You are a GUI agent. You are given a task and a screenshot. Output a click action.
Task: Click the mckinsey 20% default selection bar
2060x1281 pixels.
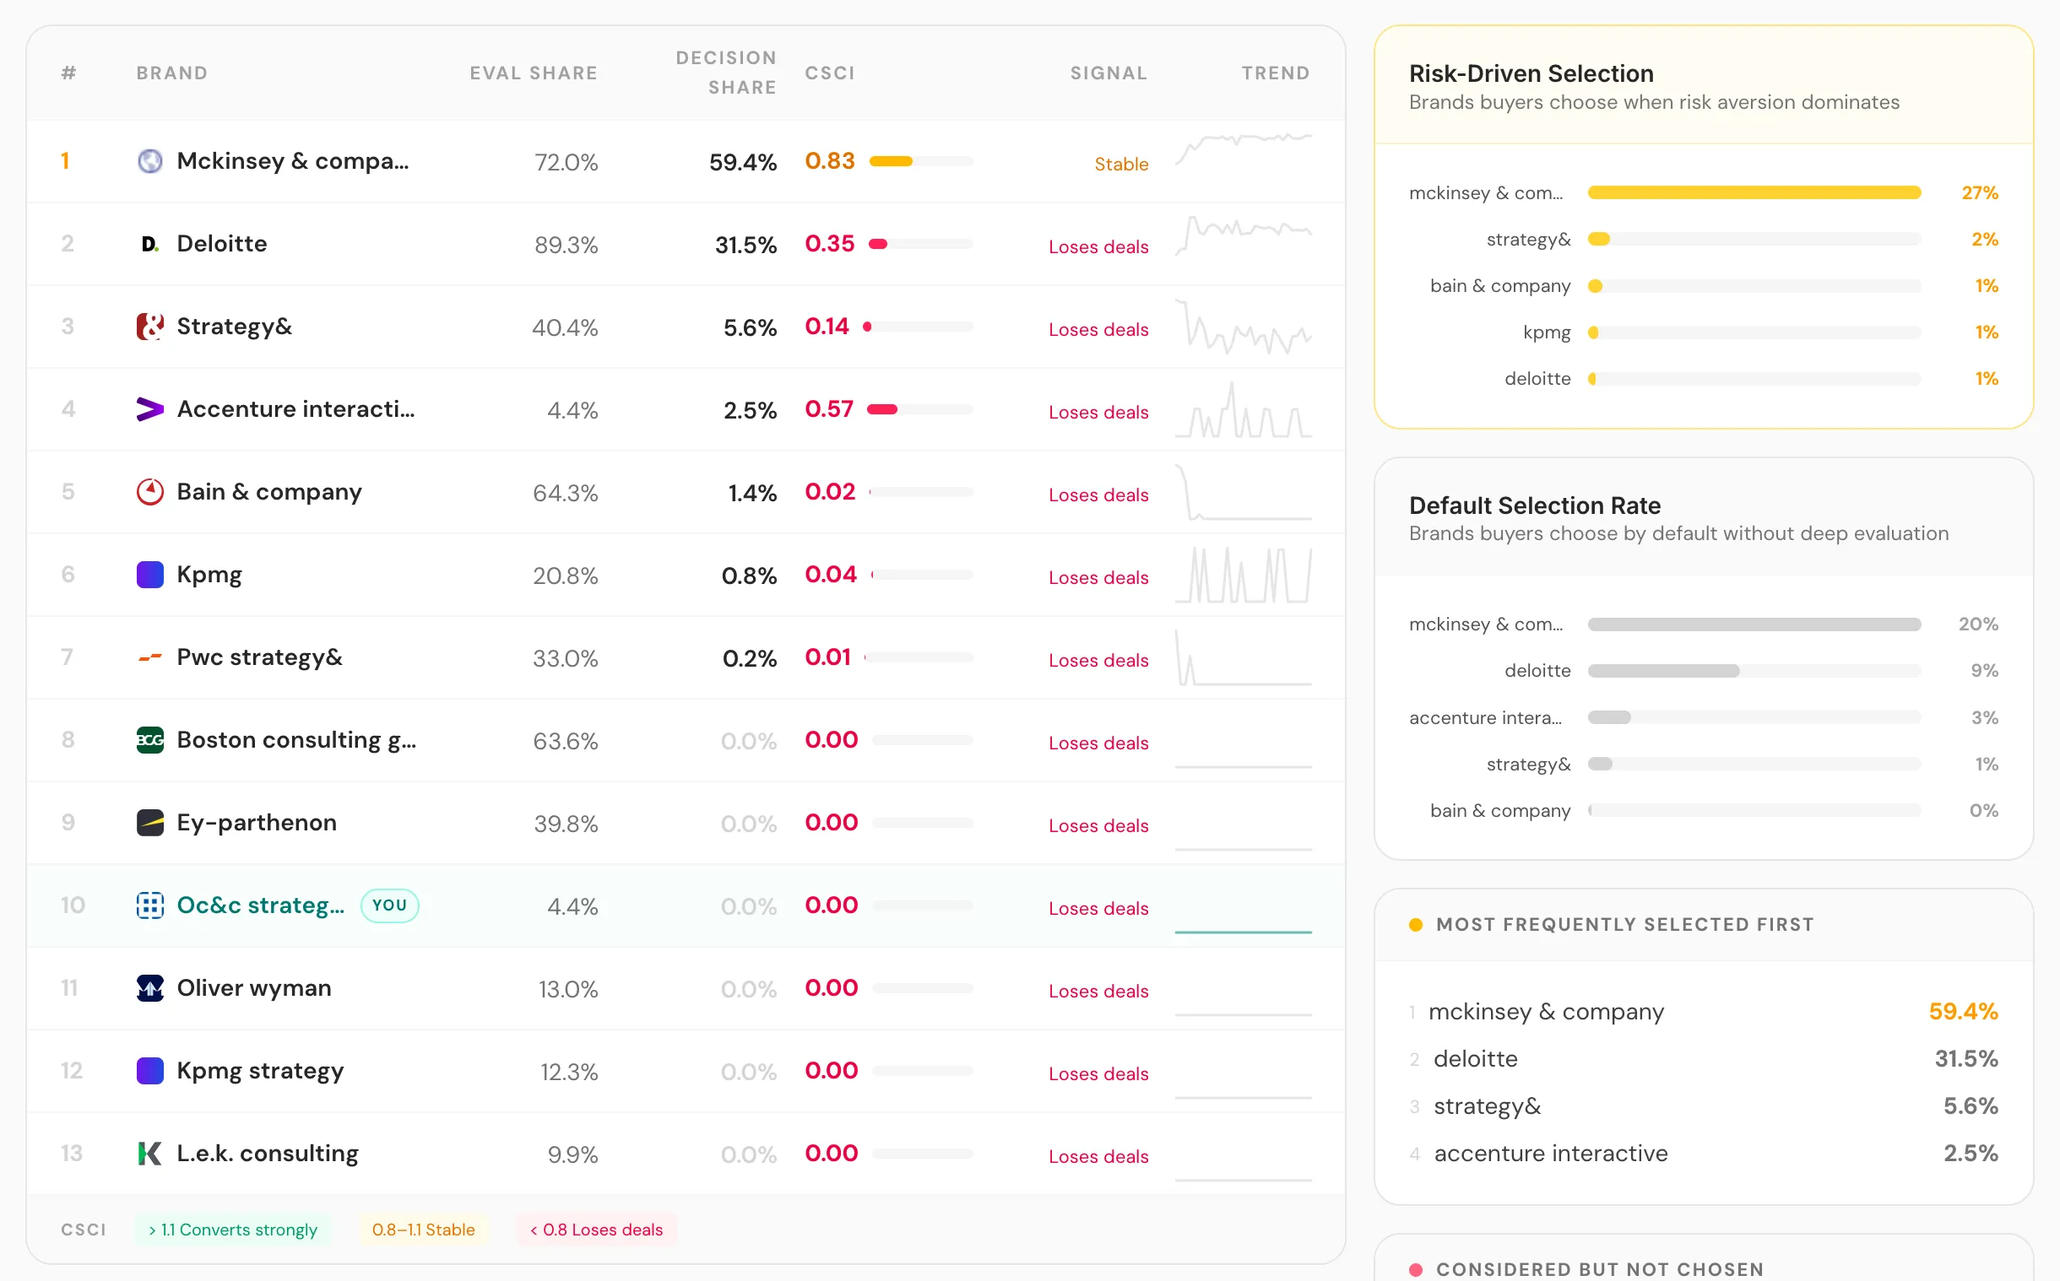click(x=1754, y=624)
